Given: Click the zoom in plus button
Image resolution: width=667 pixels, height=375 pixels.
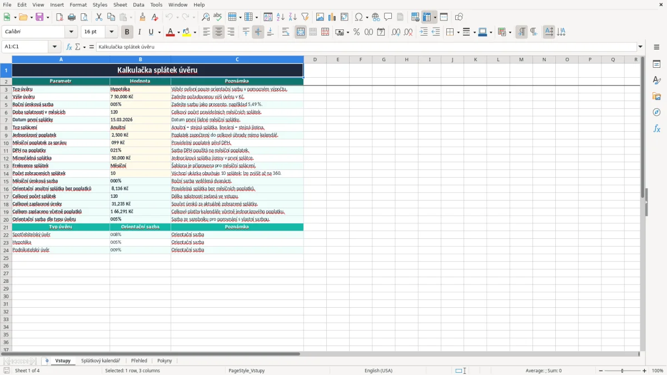Looking at the screenshot, I should coord(645,371).
